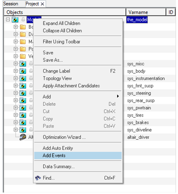
Task: Click the sys_tires system icon
Action: click(23, 115)
